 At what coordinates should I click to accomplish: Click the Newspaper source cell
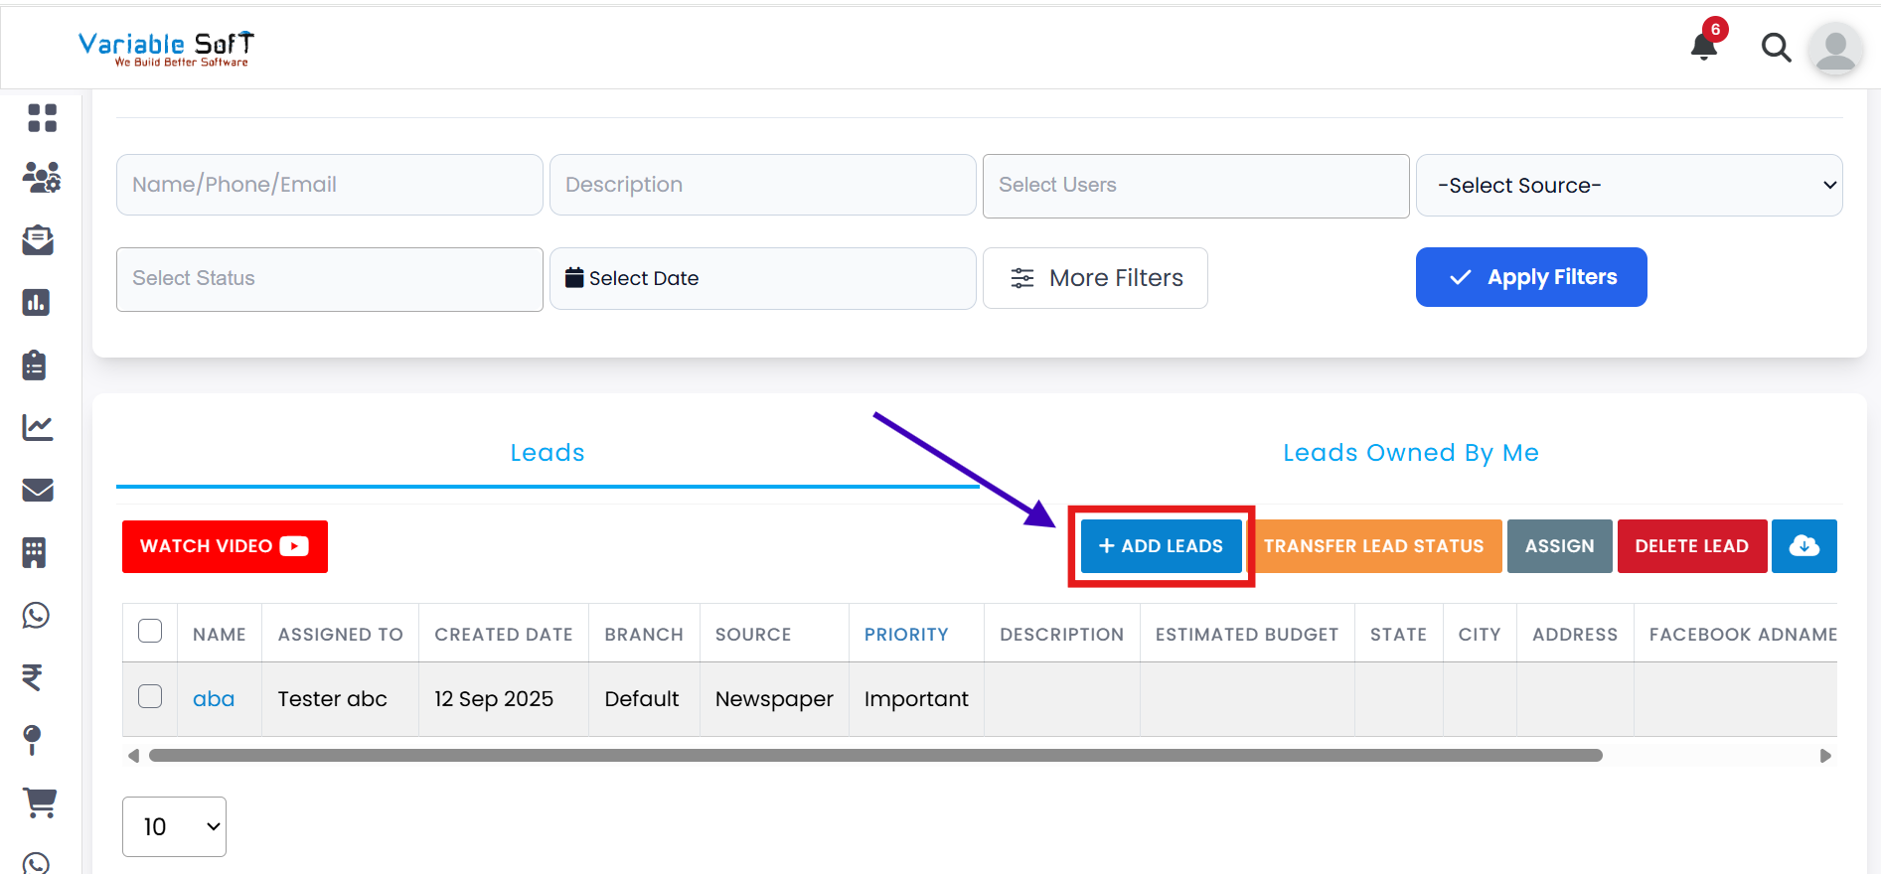point(775,699)
